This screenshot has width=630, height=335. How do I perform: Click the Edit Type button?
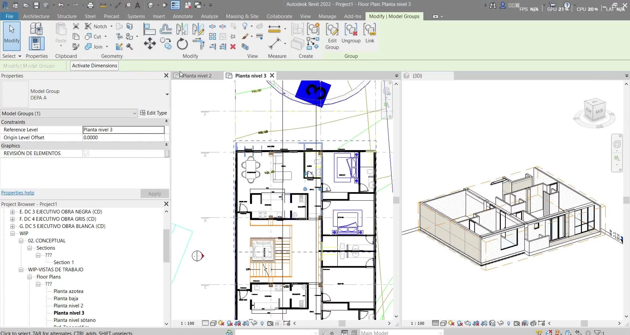click(153, 113)
